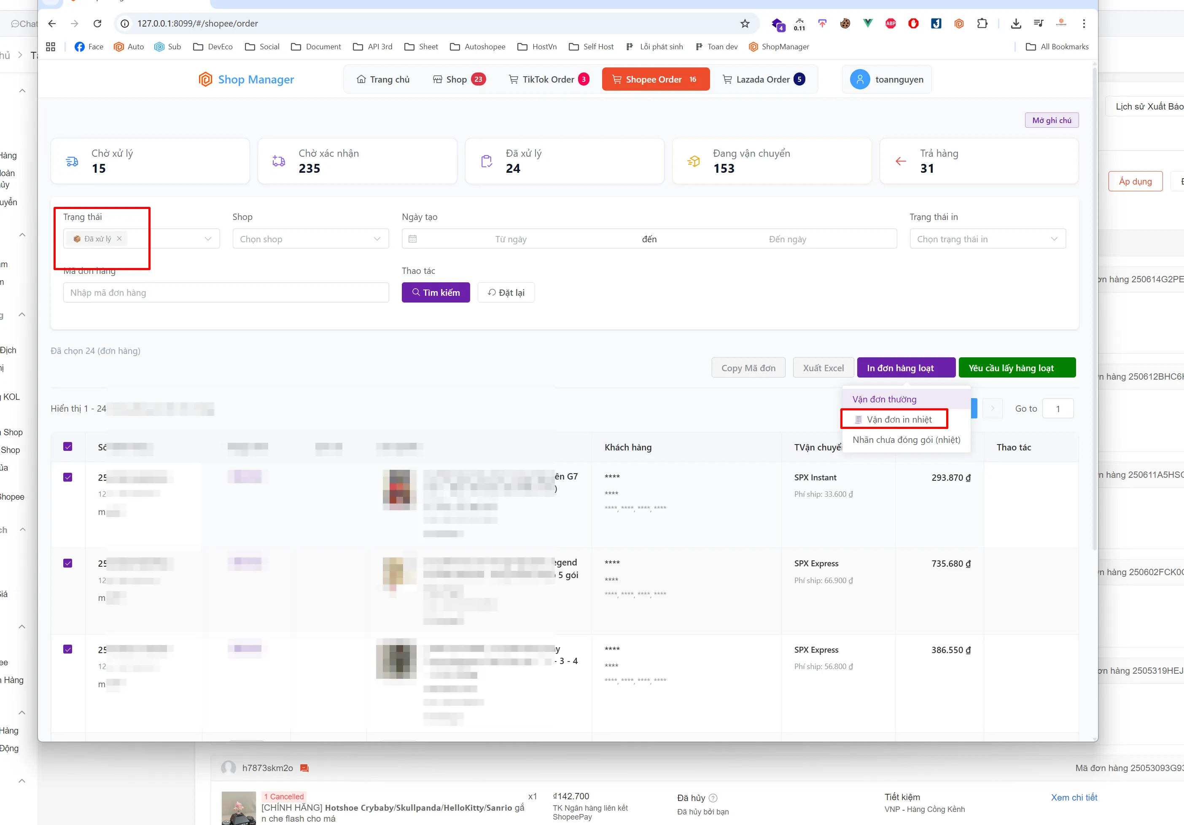The image size is (1184, 825).
Task: Open the Chrome three-dot menu
Action: click(x=1084, y=24)
